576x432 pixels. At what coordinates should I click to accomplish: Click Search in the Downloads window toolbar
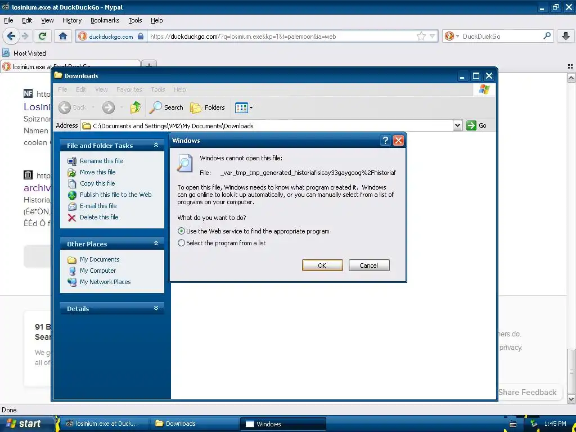[x=166, y=107]
